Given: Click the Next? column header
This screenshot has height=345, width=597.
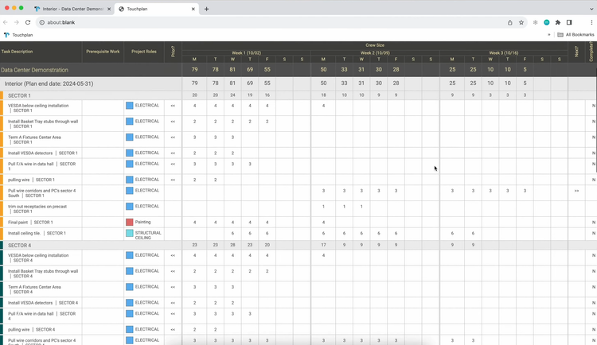Looking at the screenshot, I should (x=576, y=52).
